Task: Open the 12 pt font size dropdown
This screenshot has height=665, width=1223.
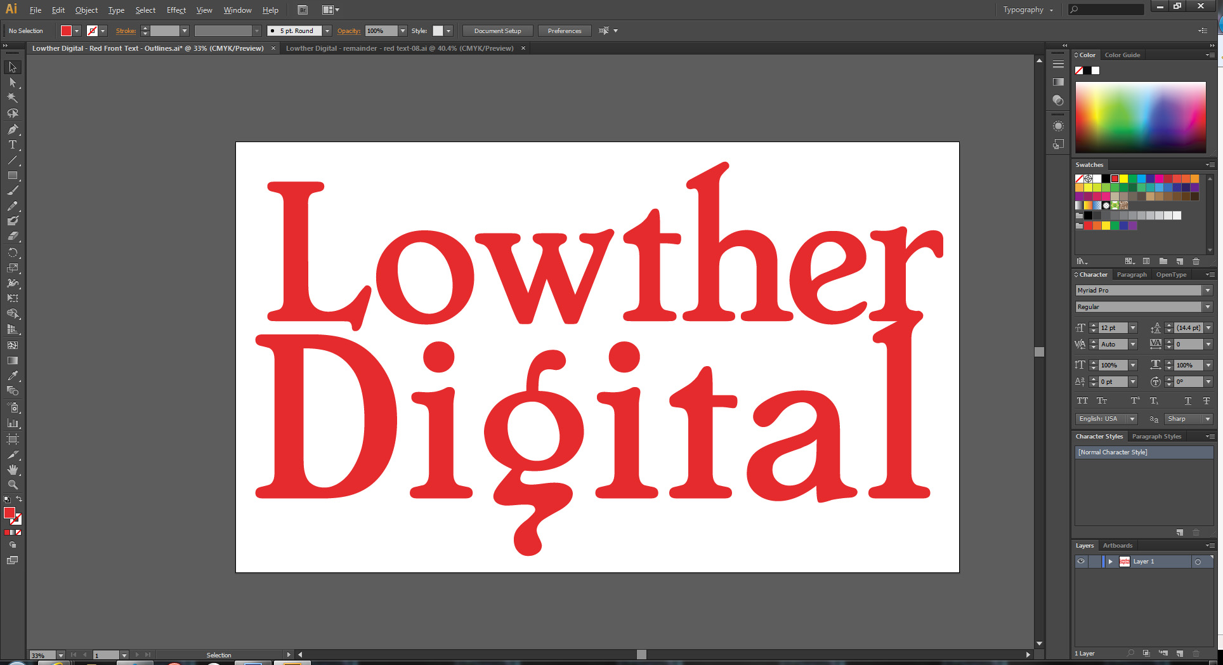Action: point(1133,328)
